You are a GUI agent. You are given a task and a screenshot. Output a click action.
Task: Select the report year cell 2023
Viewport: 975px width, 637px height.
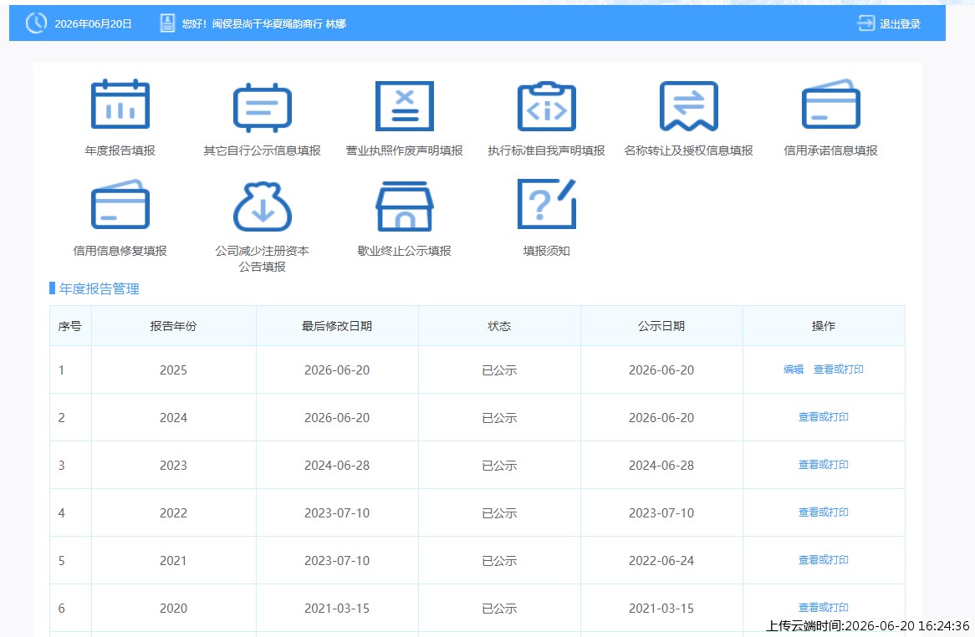(173, 466)
